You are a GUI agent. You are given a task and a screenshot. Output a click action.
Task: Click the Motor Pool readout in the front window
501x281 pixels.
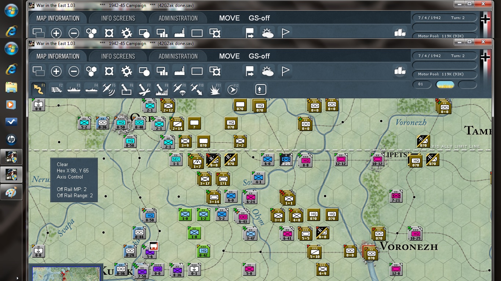[445, 74]
